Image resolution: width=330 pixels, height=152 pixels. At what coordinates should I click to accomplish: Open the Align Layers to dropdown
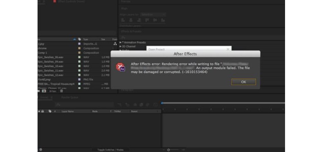tap(153, 14)
